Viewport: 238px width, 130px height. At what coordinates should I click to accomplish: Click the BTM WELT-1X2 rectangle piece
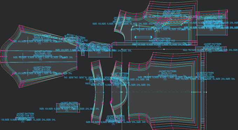tap(211, 49)
